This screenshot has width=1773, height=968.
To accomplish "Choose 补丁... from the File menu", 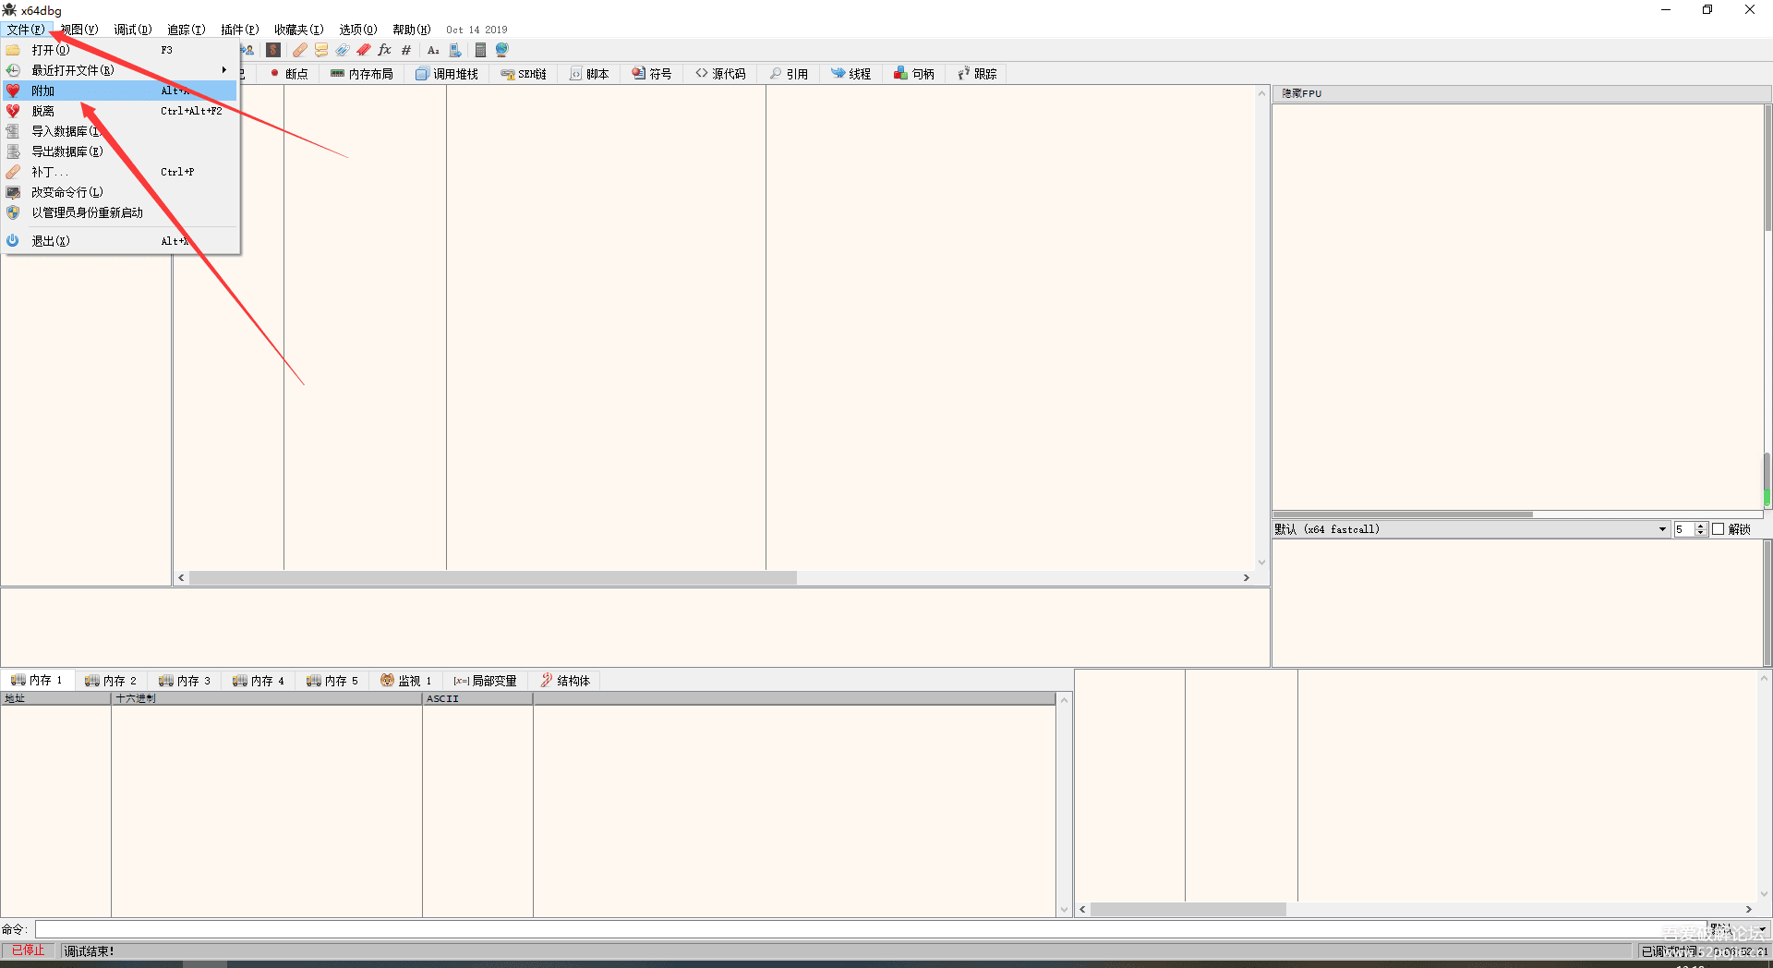I will click(120, 172).
